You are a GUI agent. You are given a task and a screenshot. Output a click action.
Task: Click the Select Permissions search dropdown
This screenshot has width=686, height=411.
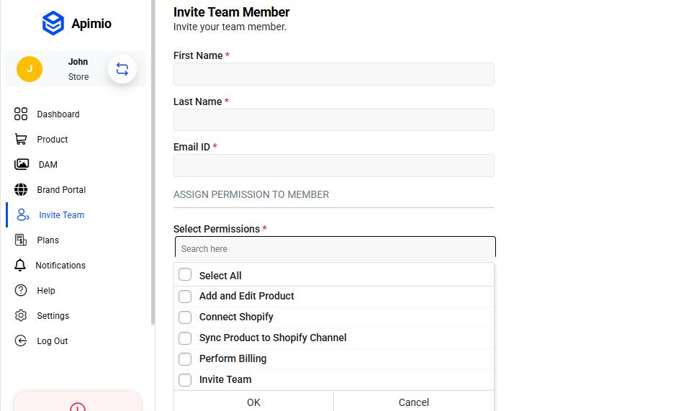[x=335, y=248]
